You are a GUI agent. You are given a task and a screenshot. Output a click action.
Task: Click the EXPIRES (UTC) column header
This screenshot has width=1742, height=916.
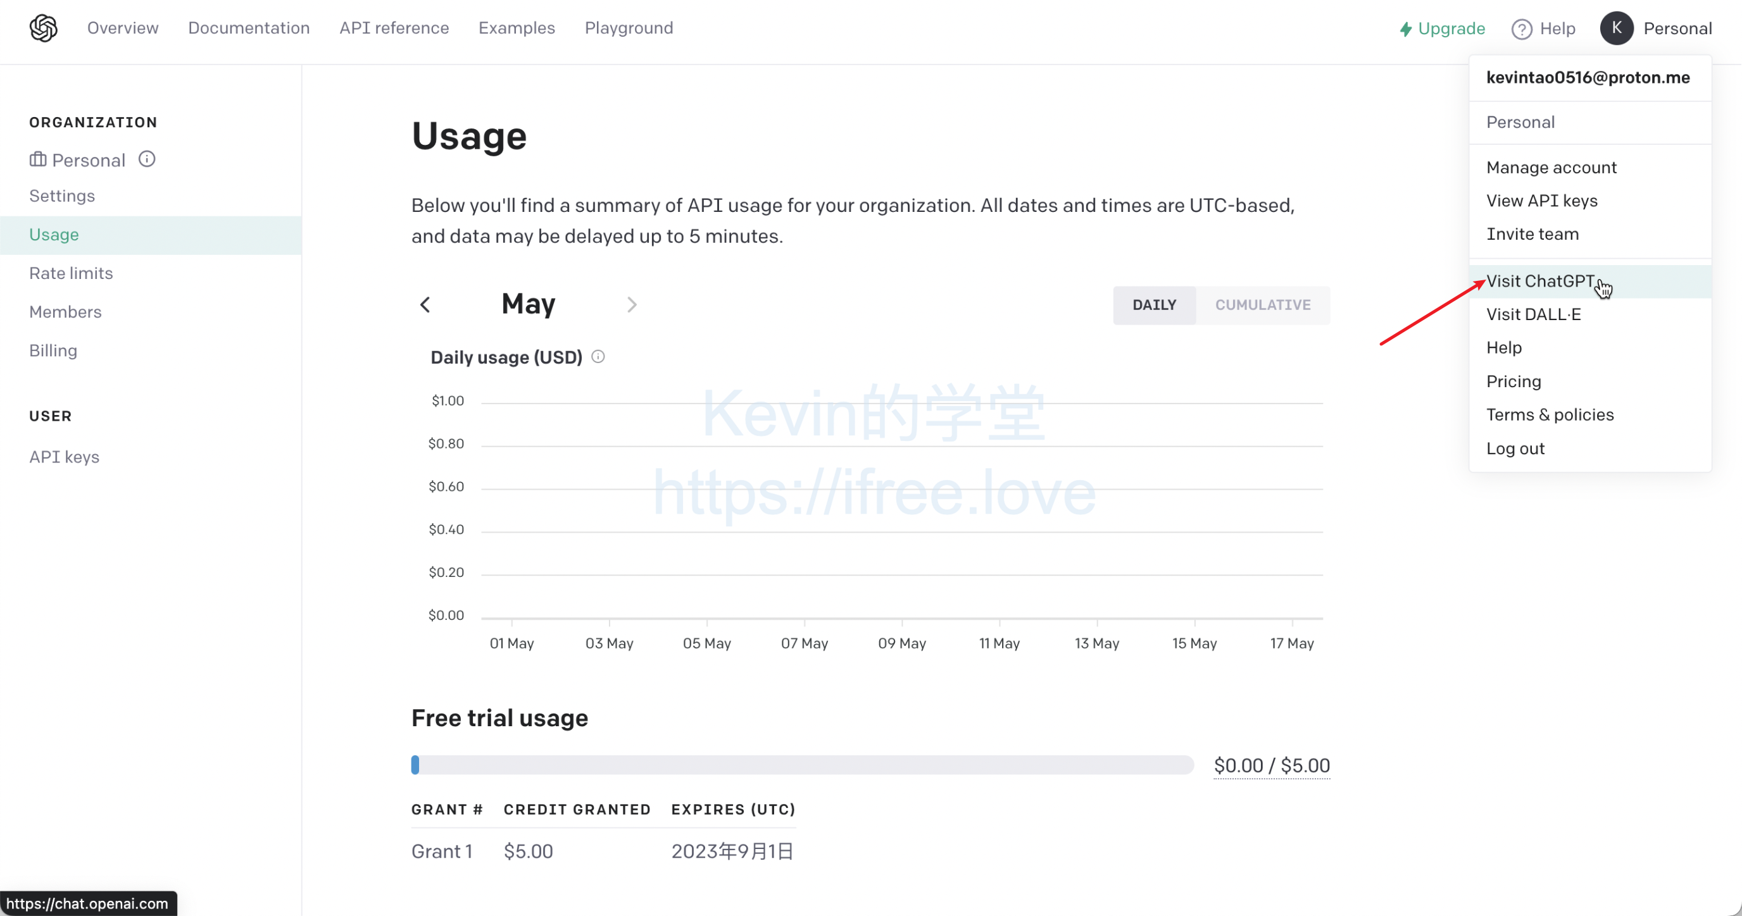coord(733,809)
